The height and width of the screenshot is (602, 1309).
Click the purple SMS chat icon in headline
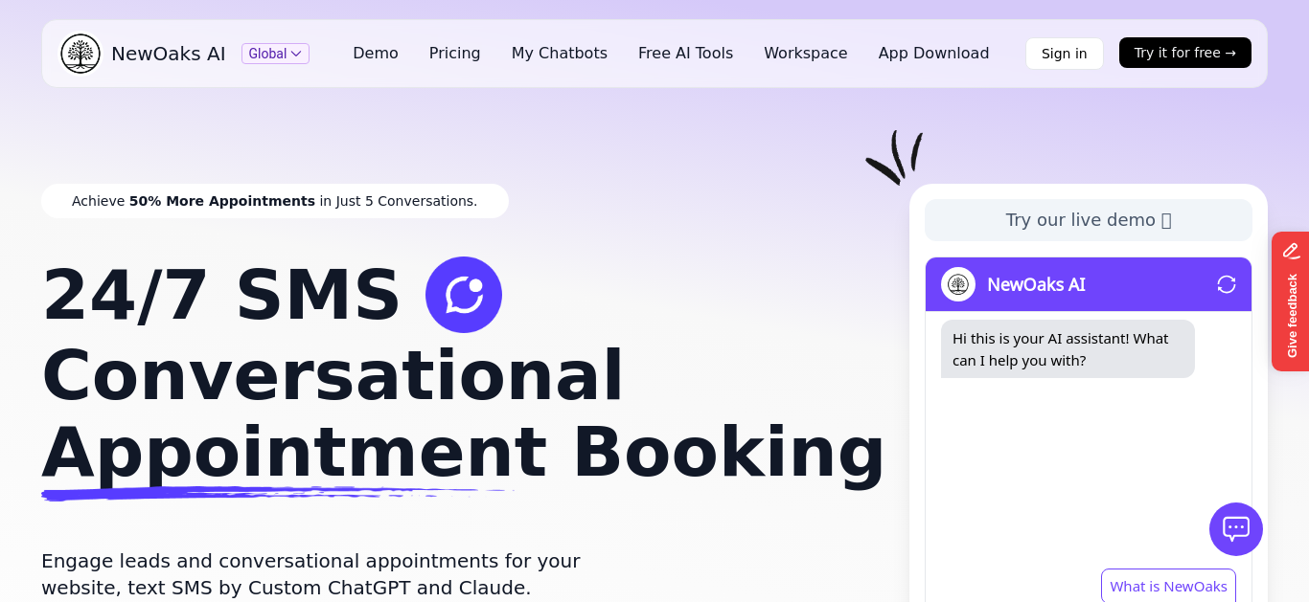(464, 295)
